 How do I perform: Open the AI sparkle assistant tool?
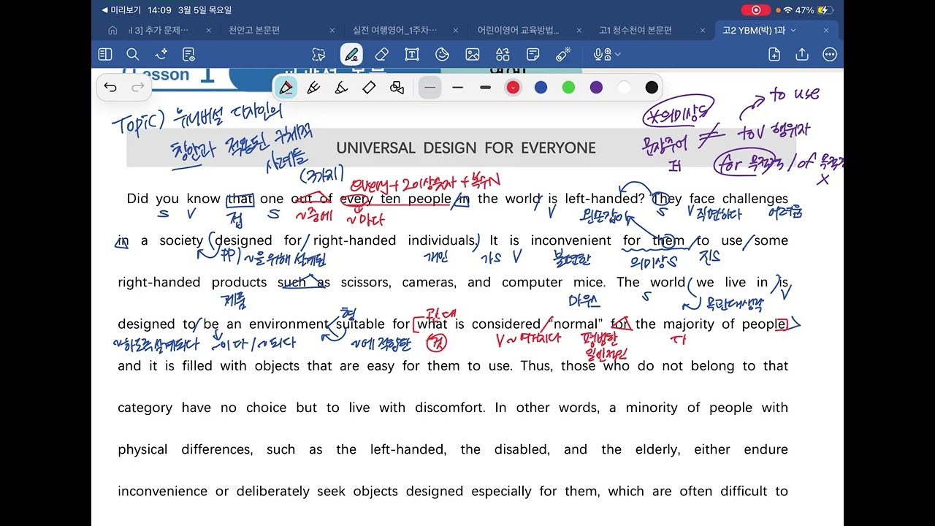click(161, 54)
